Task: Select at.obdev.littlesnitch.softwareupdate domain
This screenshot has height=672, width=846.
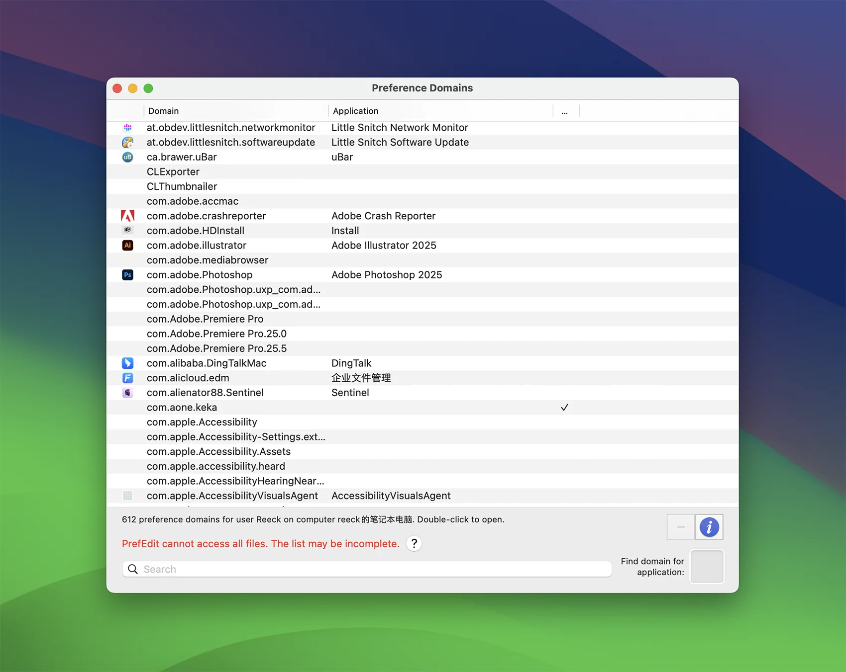Action: [x=231, y=142]
